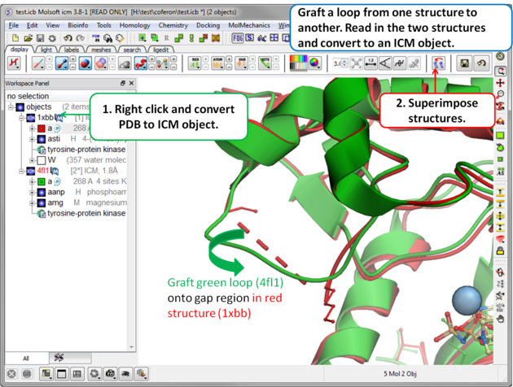The width and height of the screenshot is (513, 387).
Task: Open the Homology menu
Action: [x=135, y=25]
